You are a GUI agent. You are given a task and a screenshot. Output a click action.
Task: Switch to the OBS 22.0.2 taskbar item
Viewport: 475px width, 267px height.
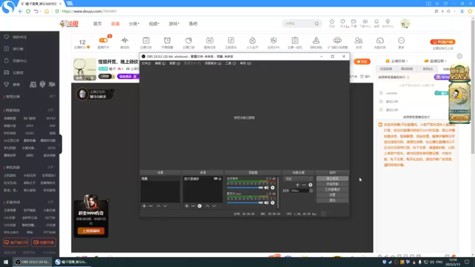32,262
